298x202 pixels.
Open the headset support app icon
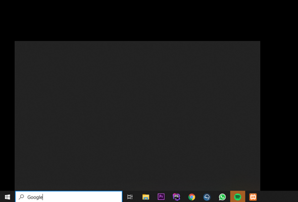(207, 197)
